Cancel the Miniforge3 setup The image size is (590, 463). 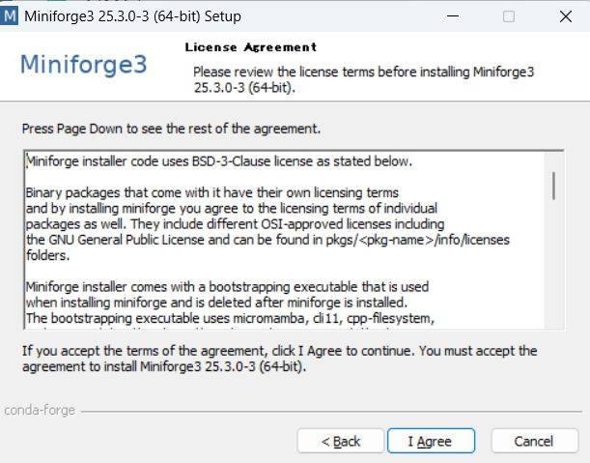click(x=534, y=441)
